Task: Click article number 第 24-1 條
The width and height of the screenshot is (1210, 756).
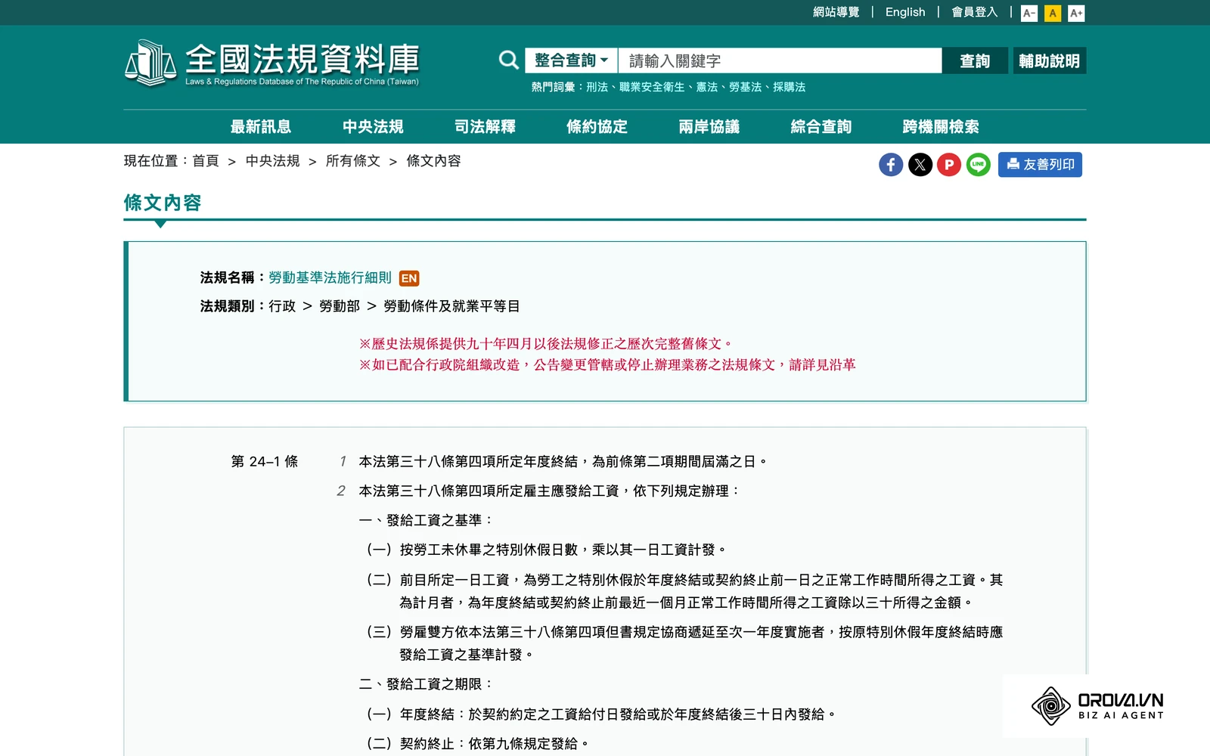Action: tap(264, 461)
